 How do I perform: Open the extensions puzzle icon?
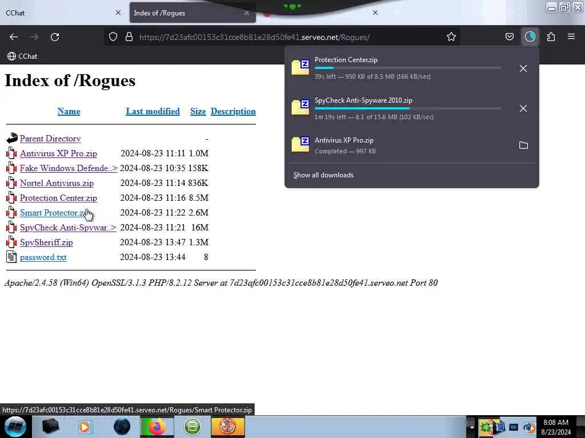point(551,37)
